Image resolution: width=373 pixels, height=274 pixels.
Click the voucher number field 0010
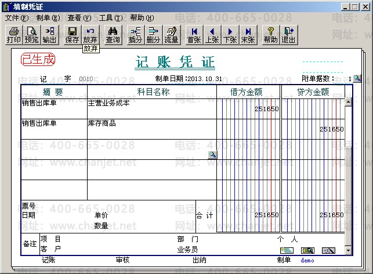[x=86, y=79]
